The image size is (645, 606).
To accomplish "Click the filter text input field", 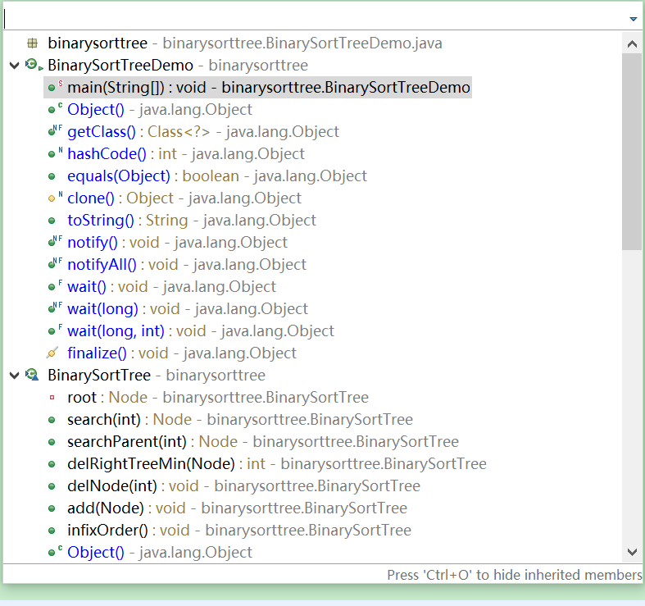I will coord(315,19).
